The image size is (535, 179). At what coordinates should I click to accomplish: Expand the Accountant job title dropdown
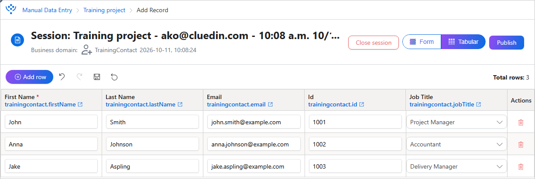(x=500, y=144)
